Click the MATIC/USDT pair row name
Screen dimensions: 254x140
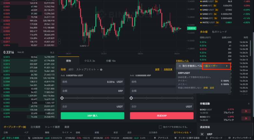tap(208, 23)
